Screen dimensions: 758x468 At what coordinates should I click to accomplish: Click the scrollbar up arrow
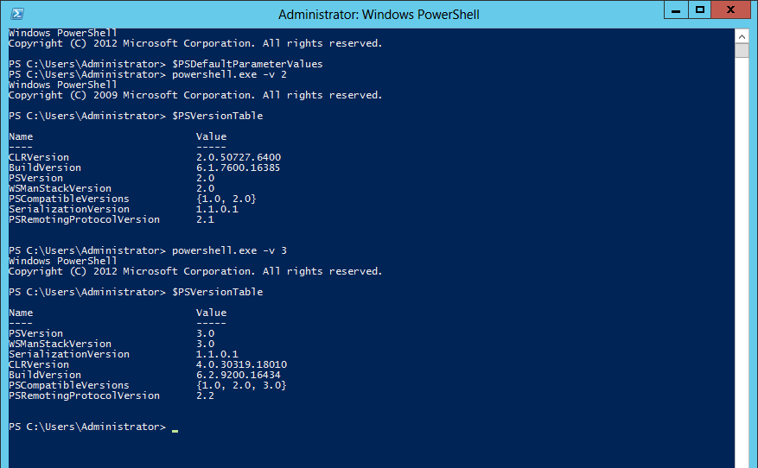[x=742, y=35]
